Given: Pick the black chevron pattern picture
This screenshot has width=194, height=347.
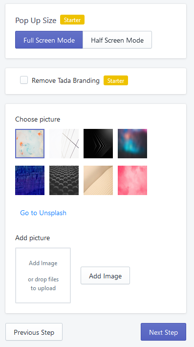Looking at the screenshot, I should click(98, 144).
